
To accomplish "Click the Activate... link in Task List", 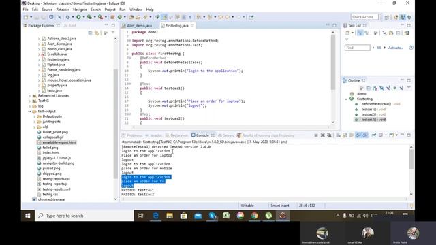I will (395, 48).
